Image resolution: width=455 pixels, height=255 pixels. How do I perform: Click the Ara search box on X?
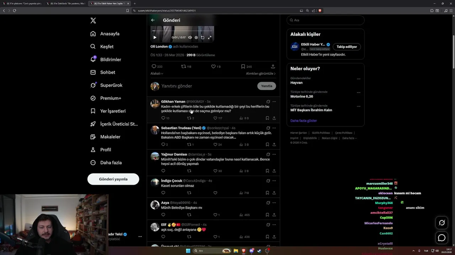click(325, 20)
